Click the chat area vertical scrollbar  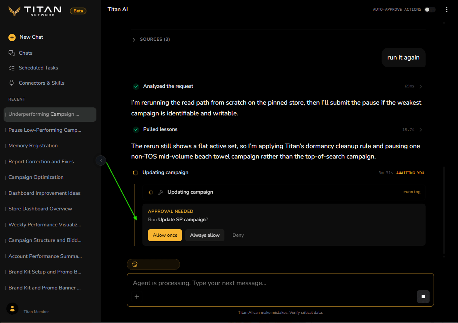pos(444,210)
